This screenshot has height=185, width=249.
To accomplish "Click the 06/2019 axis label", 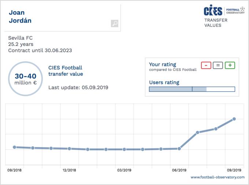I will [x=179, y=170].
